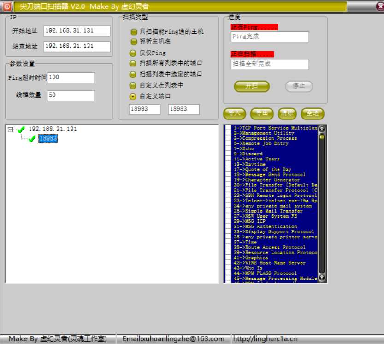Click the Ping完成 status box

[x=270, y=37]
